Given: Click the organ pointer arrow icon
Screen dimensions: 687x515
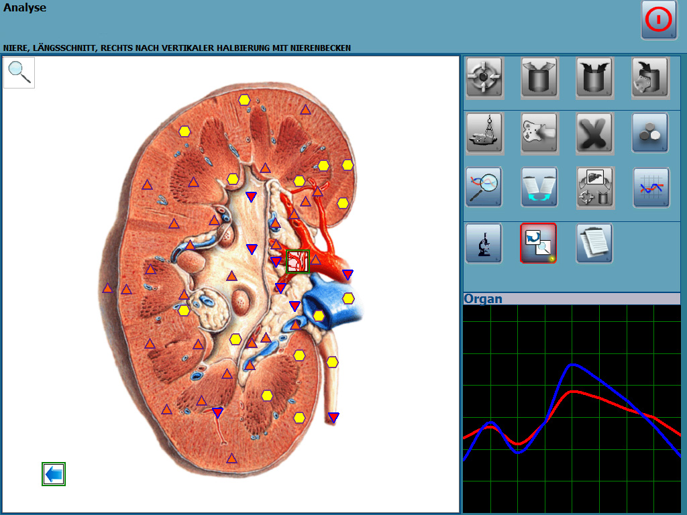Looking at the screenshot, I should click(x=539, y=133).
